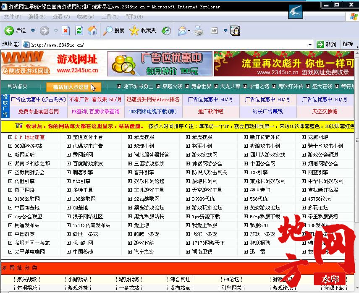
Task: Click the Edit document toolbar icon
Action: coord(214,31)
